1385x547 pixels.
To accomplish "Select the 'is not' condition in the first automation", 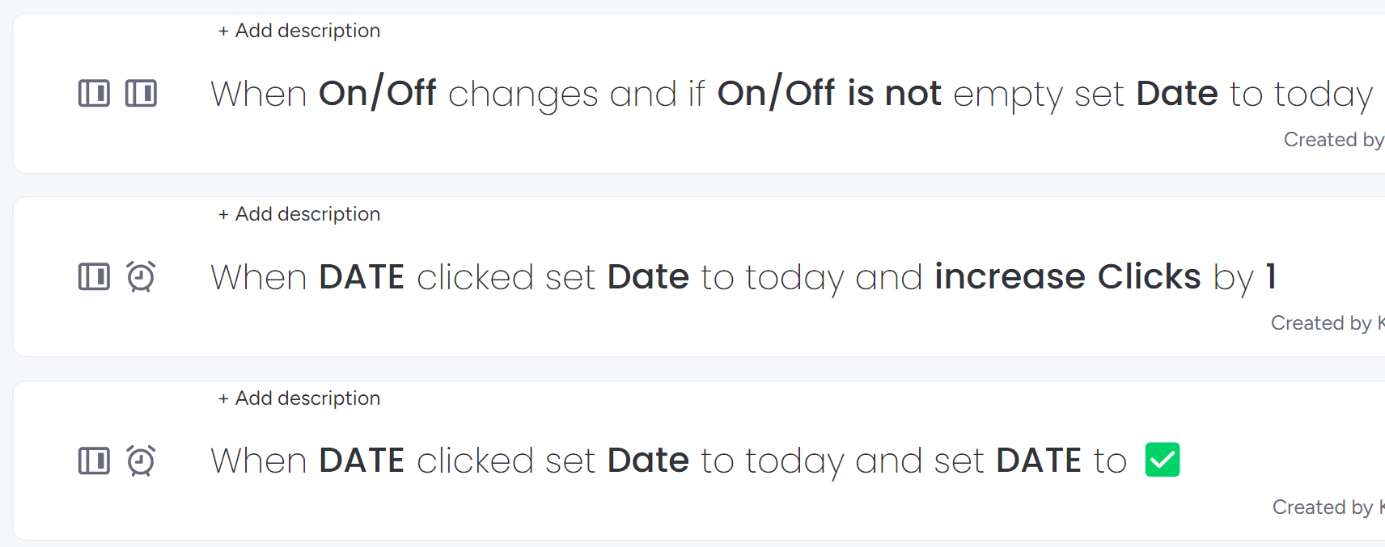I will tap(894, 94).
